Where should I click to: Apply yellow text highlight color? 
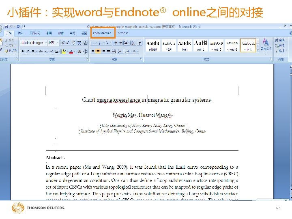(x=64, y=52)
